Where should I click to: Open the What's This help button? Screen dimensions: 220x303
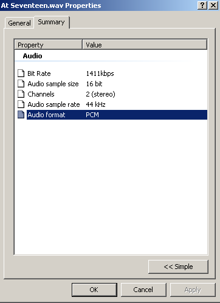pyautogui.click(x=202, y=5)
